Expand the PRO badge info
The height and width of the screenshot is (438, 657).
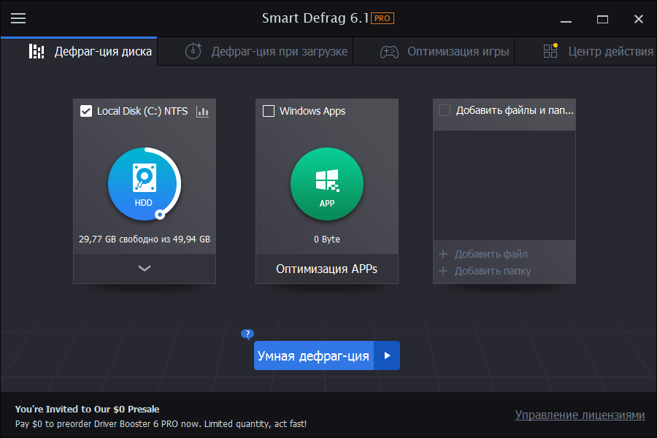point(381,18)
